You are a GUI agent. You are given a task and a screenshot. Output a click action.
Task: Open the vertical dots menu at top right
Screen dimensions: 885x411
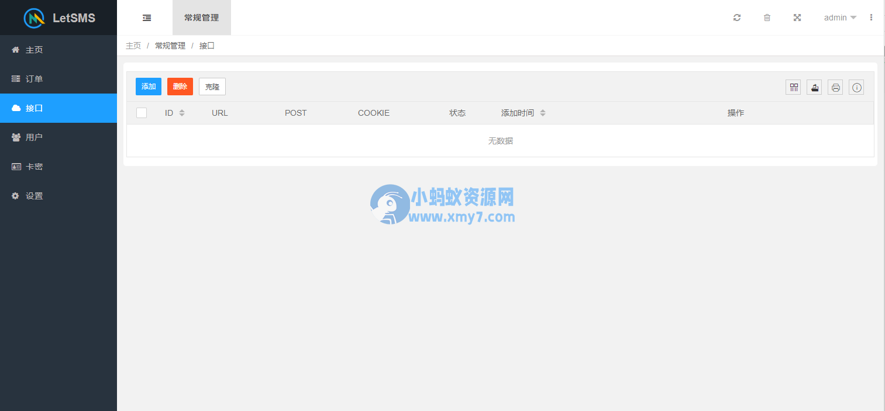click(871, 18)
